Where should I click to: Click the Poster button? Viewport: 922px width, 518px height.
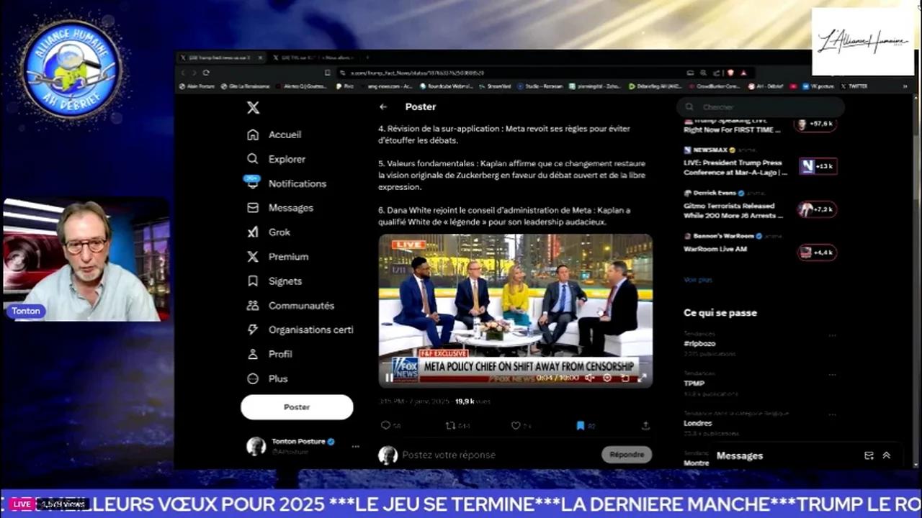[x=297, y=406]
